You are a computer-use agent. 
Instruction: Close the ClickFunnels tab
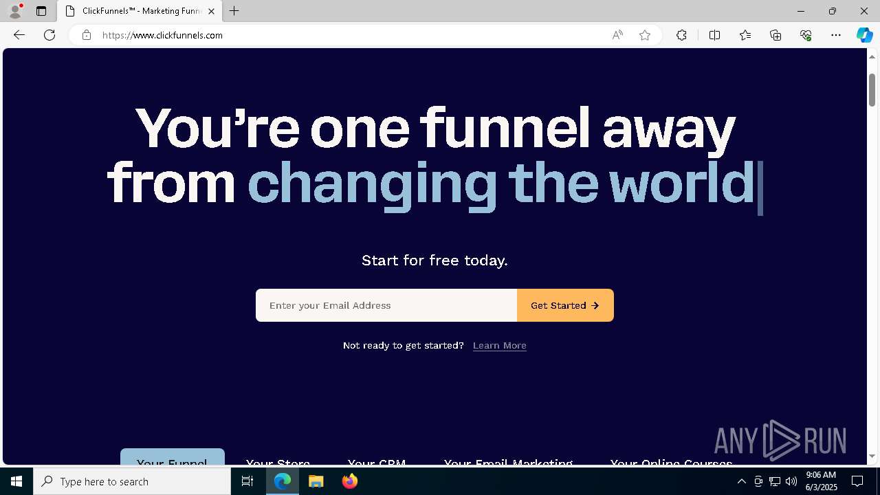click(x=211, y=11)
